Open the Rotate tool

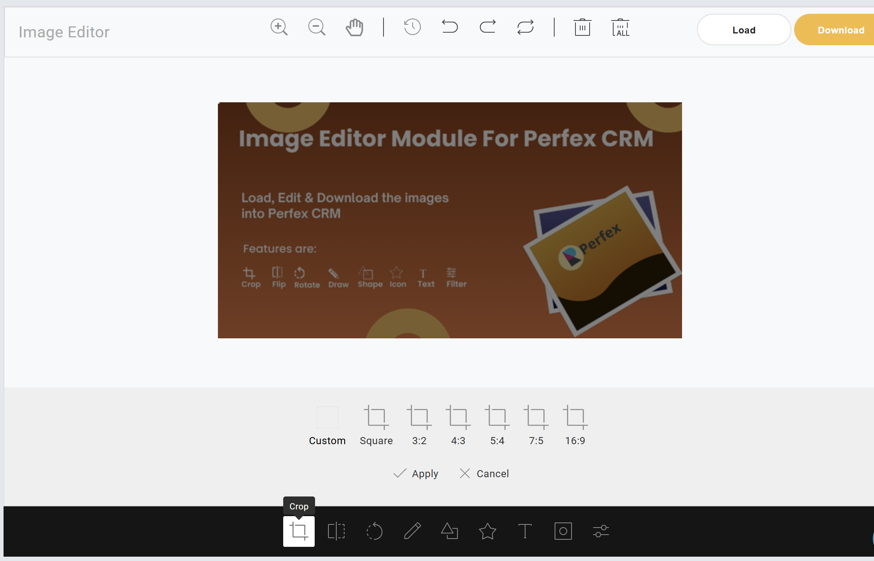pyautogui.click(x=374, y=531)
